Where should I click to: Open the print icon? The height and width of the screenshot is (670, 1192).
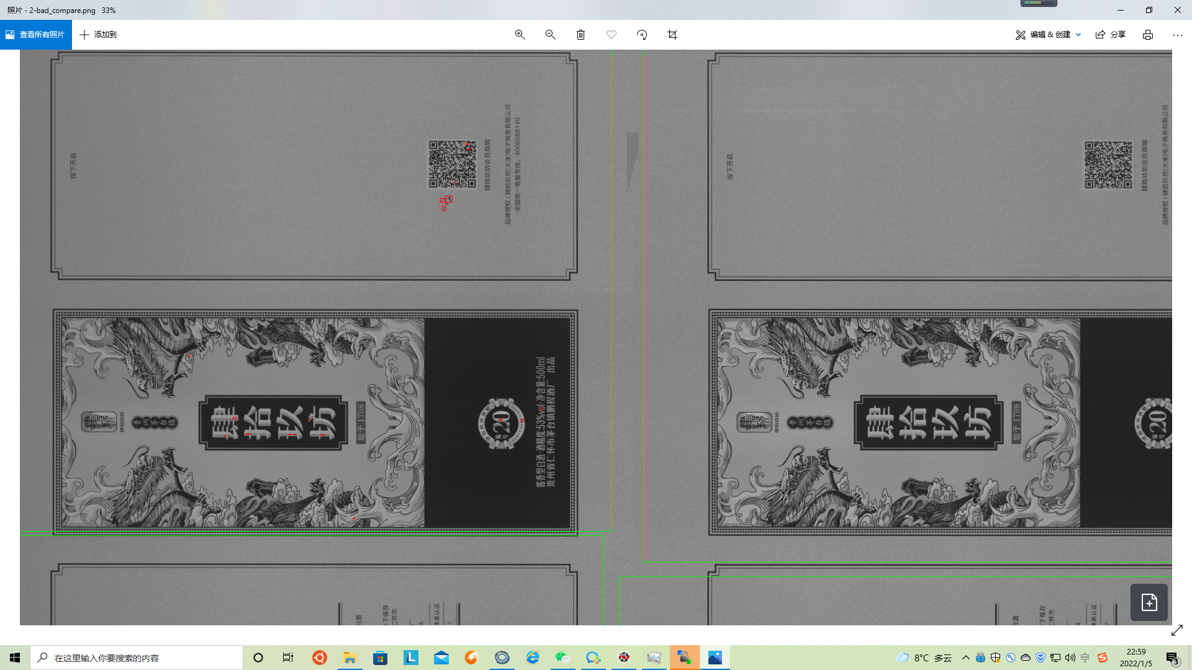[1148, 35]
